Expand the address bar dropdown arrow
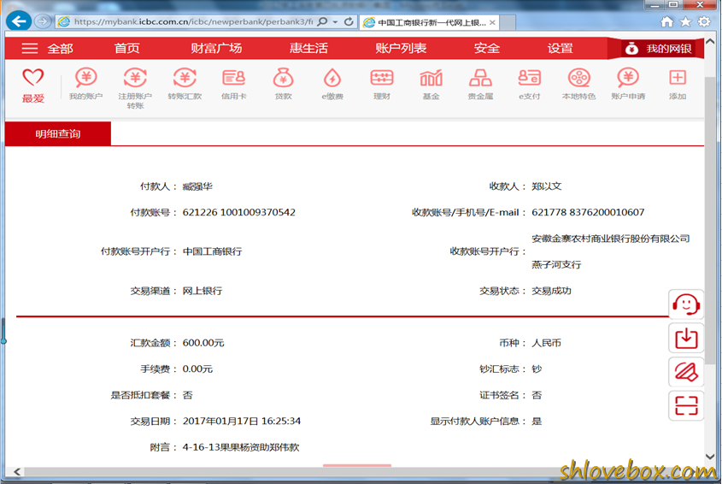Viewport: 722px width, 484px height. [x=335, y=21]
